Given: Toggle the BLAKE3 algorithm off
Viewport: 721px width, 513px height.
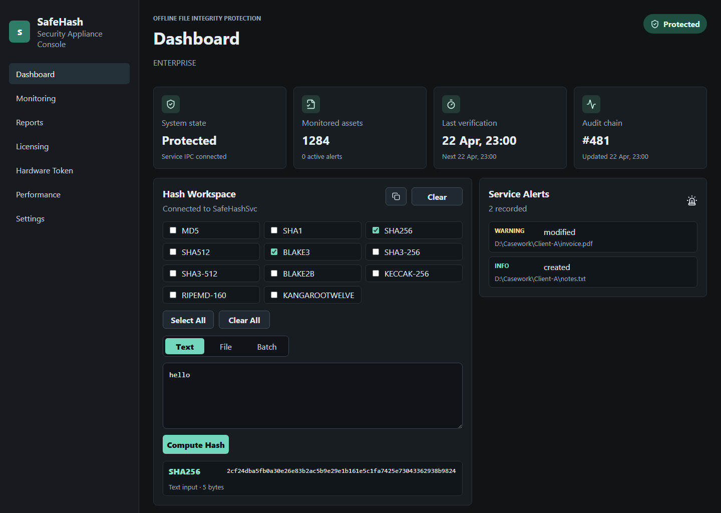Looking at the screenshot, I should tap(274, 251).
